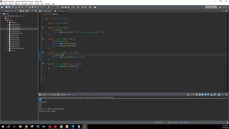Image resolution: width=229 pixels, height=129 pixels.
Task: Fold constructor at editor line 23
Action: [x=43, y=64]
